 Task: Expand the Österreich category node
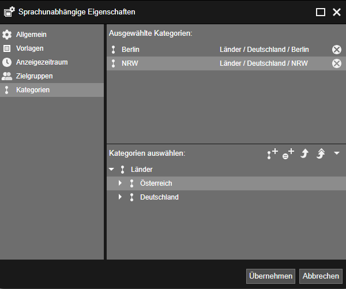(120, 183)
